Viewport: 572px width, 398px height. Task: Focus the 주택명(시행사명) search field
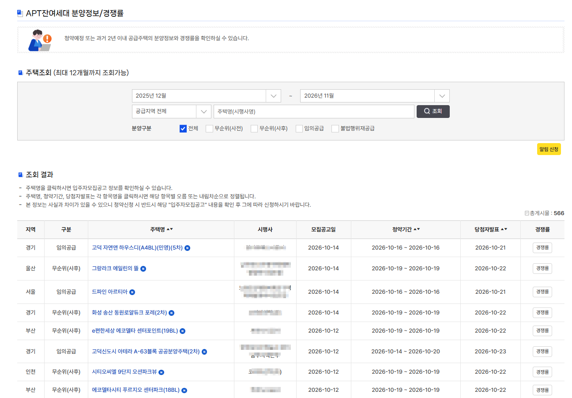tap(314, 111)
